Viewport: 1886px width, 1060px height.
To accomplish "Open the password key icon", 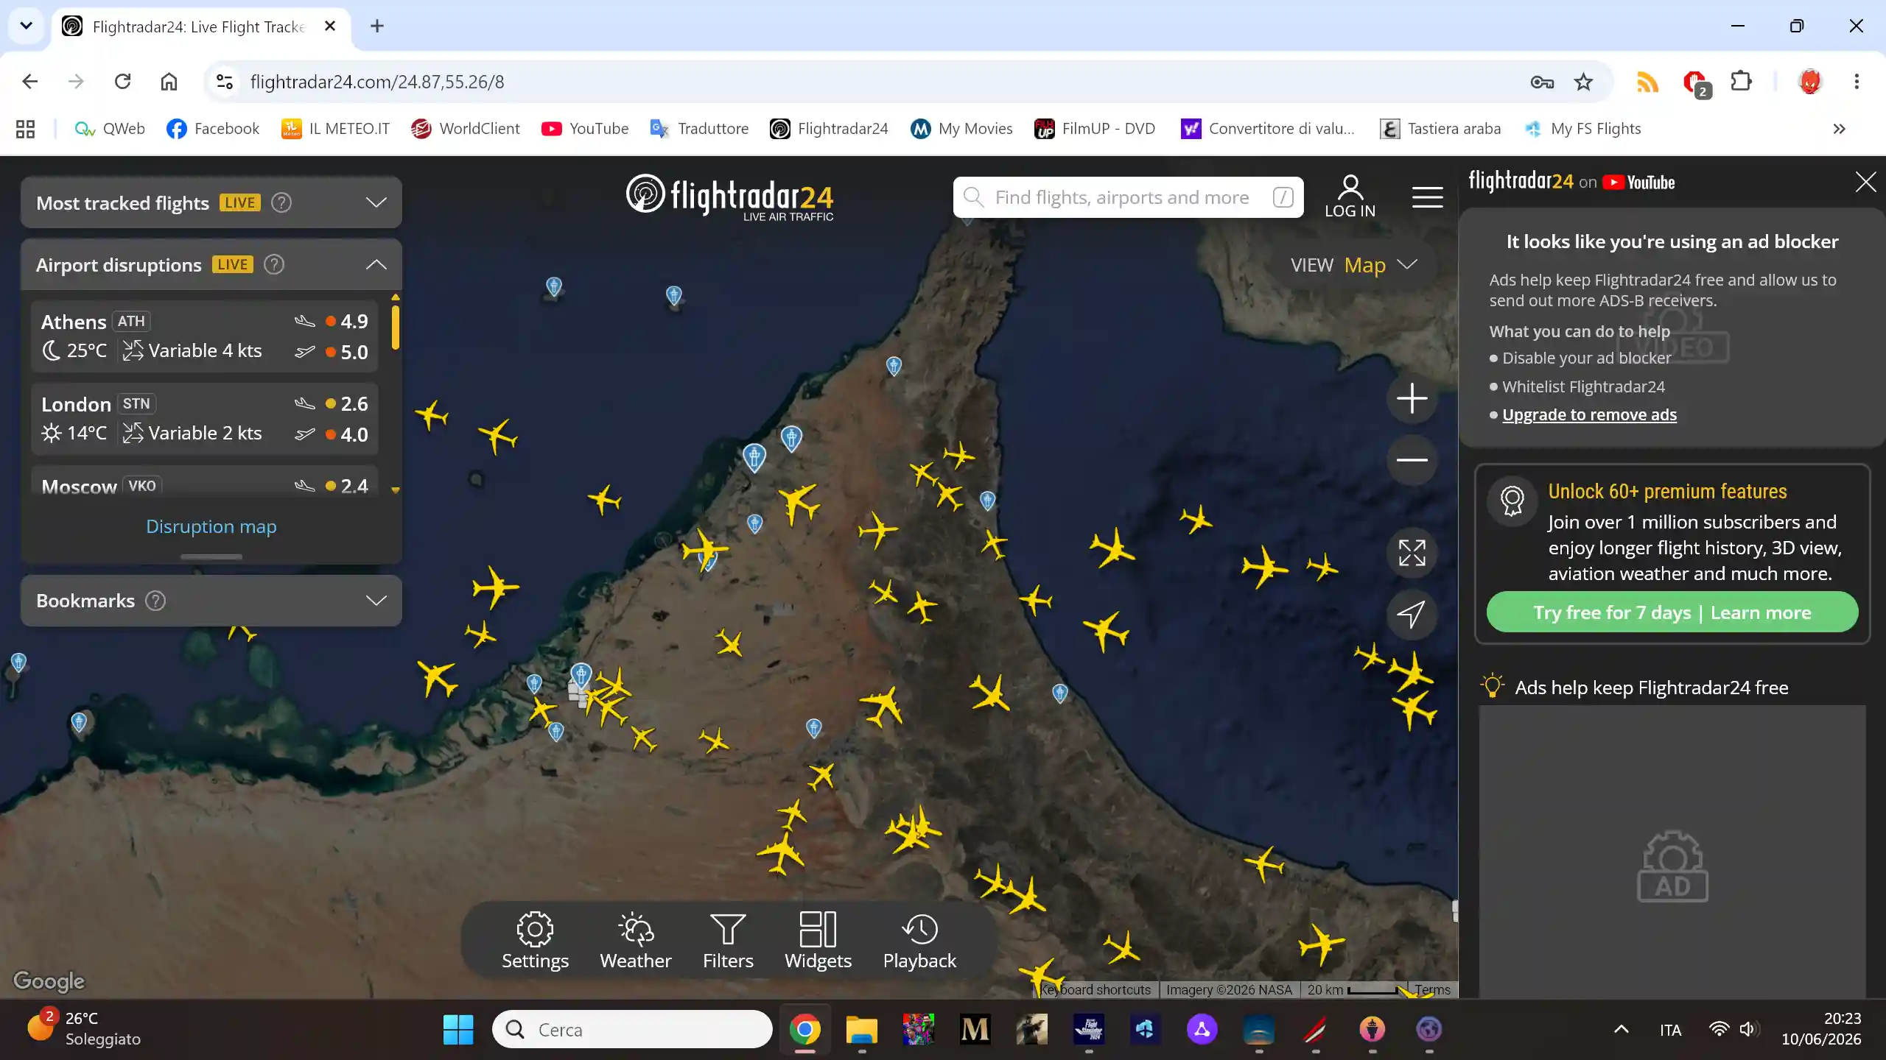I will [1542, 82].
